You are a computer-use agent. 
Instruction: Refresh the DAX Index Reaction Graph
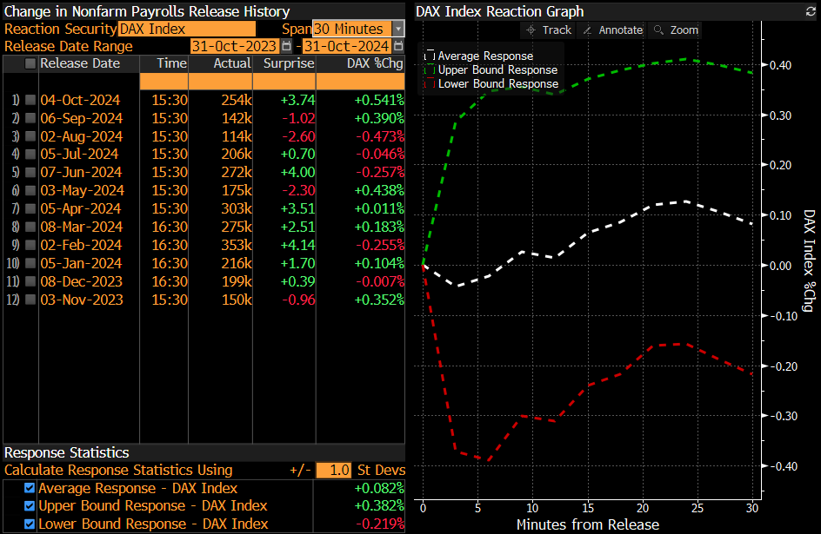[x=811, y=11]
